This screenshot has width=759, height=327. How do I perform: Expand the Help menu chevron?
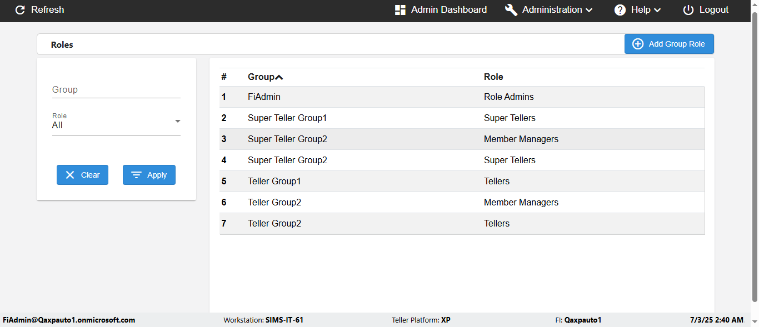(x=657, y=10)
